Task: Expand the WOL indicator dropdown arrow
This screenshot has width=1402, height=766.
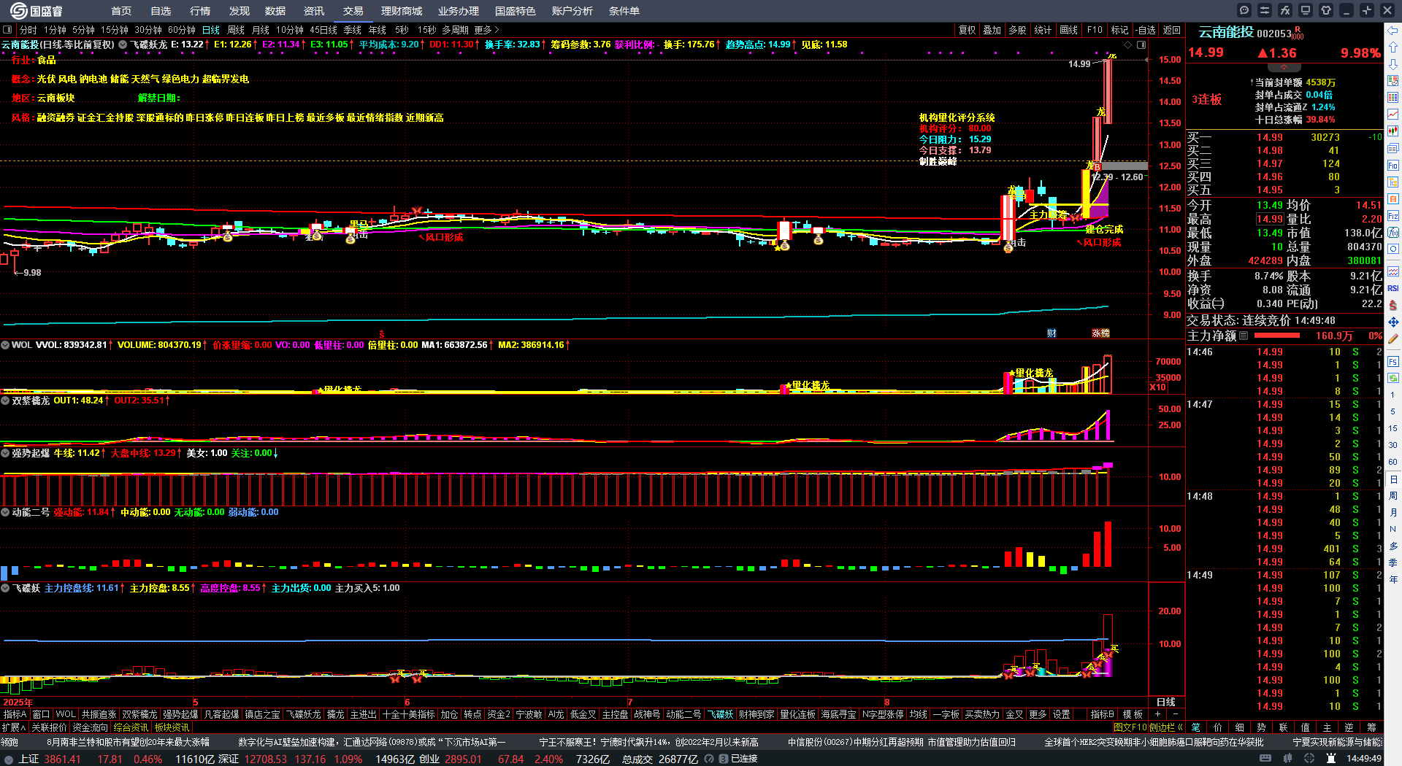Action: pyautogui.click(x=5, y=345)
